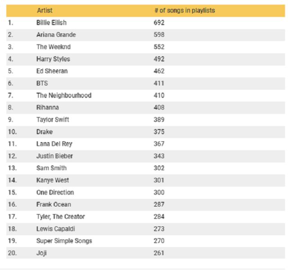Viewport: 288px width, 270px height.
Task: Click the One Direction artist name
Action: (x=55, y=193)
